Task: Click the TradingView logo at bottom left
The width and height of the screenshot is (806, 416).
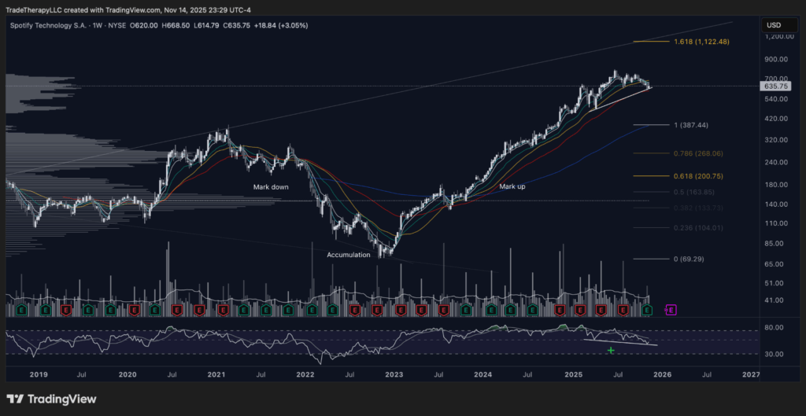Action: 52,399
